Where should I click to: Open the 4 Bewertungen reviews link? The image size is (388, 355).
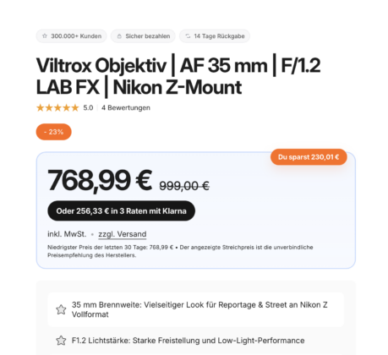tap(126, 108)
